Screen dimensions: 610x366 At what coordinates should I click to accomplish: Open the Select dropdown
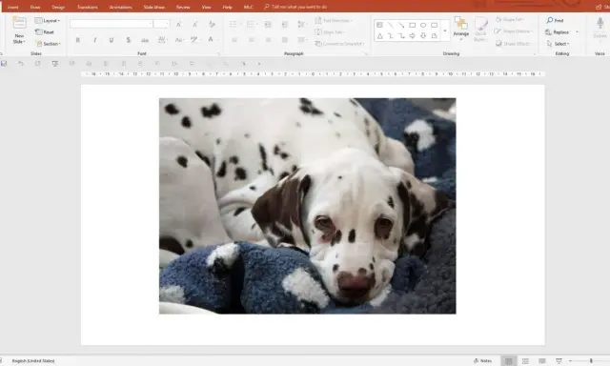click(558, 44)
